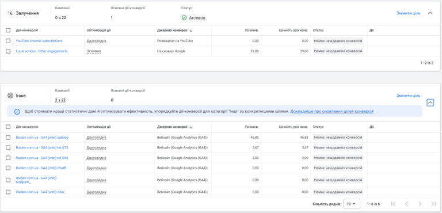The image size is (442, 213).
Task: Click Другорядна for the catalog row
Action: tap(97, 138)
